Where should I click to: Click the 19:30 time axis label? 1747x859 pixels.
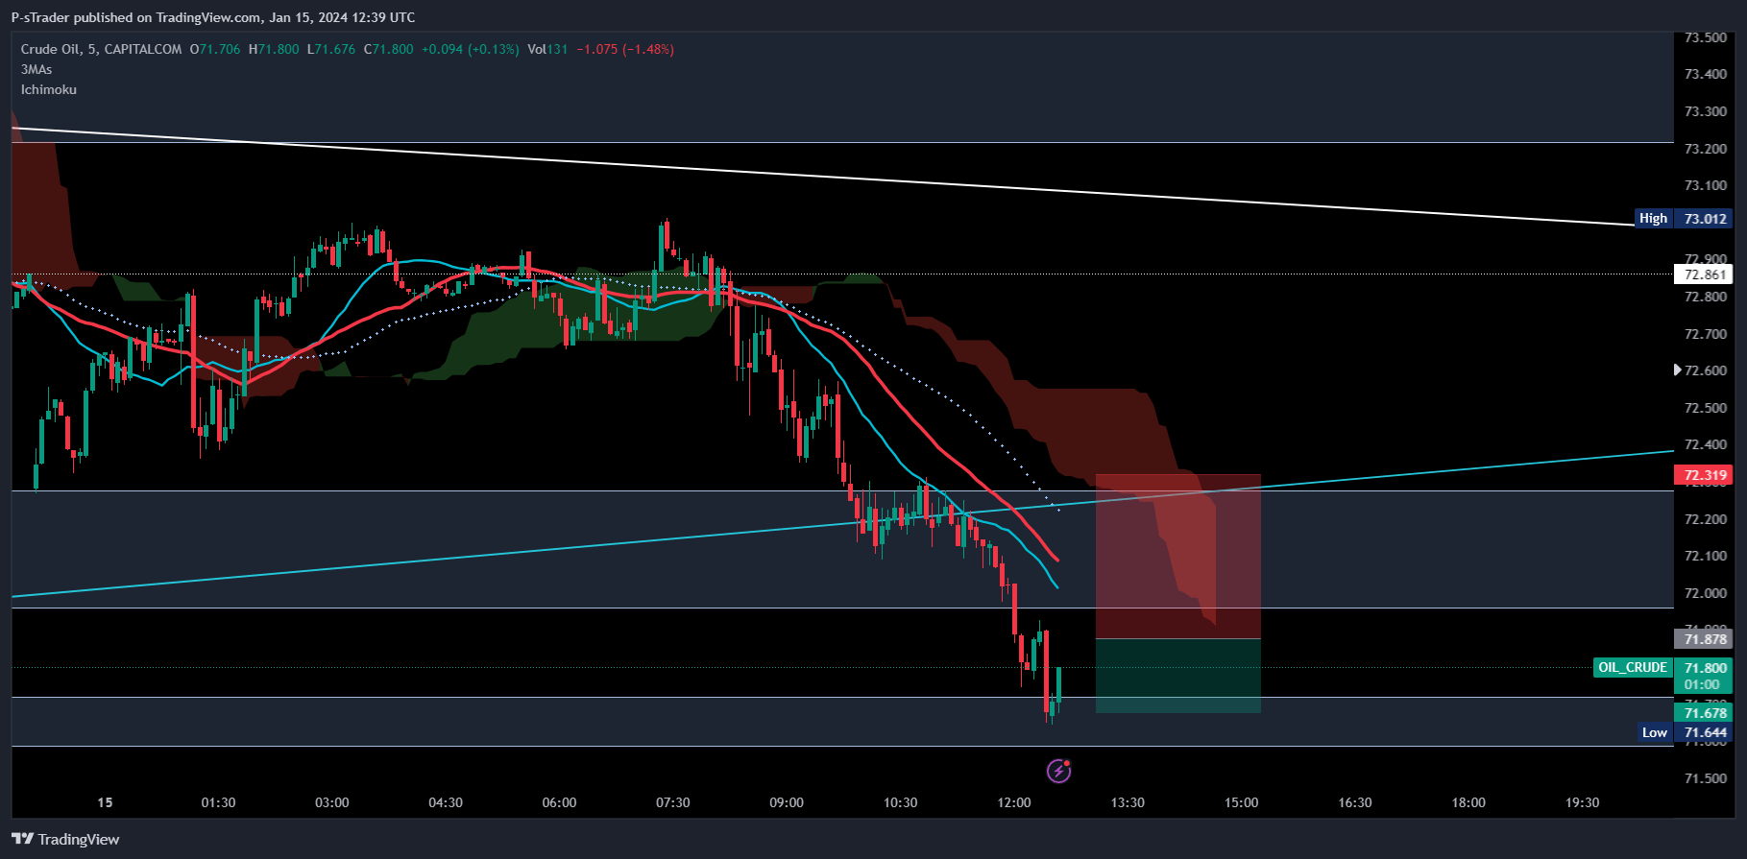pos(1582,802)
